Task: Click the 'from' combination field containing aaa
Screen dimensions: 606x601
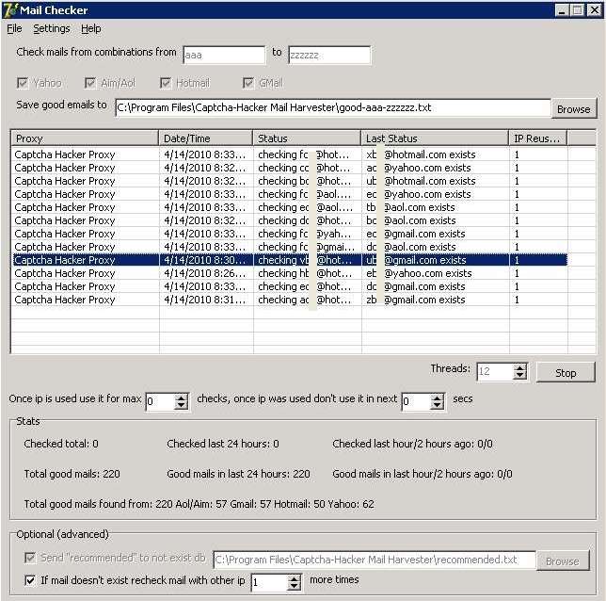Action: coord(224,55)
